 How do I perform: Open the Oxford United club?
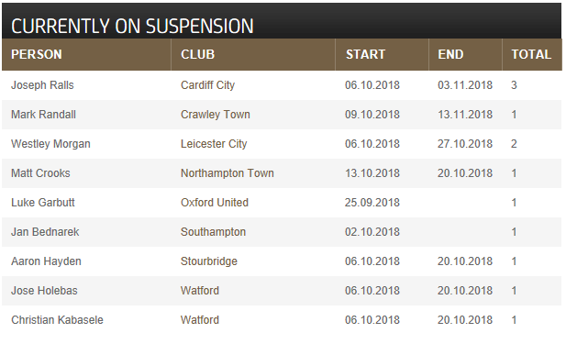pos(215,203)
